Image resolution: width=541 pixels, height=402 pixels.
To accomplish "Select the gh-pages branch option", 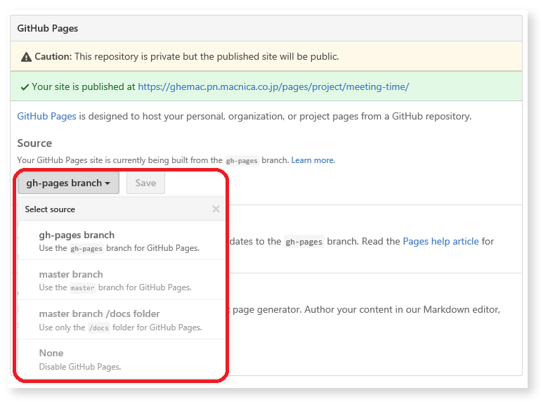I will click(122, 240).
